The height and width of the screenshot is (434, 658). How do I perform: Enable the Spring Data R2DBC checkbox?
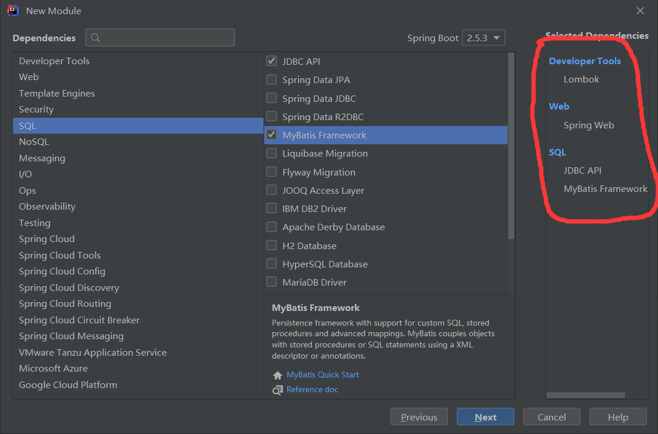(271, 117)
